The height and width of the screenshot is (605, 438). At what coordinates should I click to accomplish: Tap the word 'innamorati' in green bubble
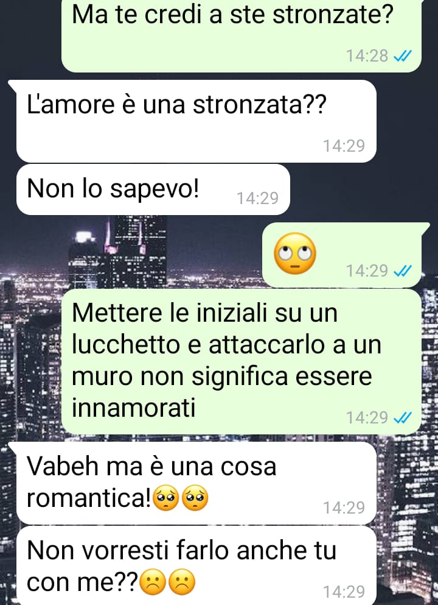click(134, 408)
